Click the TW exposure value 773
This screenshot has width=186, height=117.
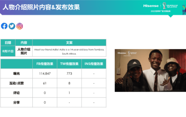(69, 73)
